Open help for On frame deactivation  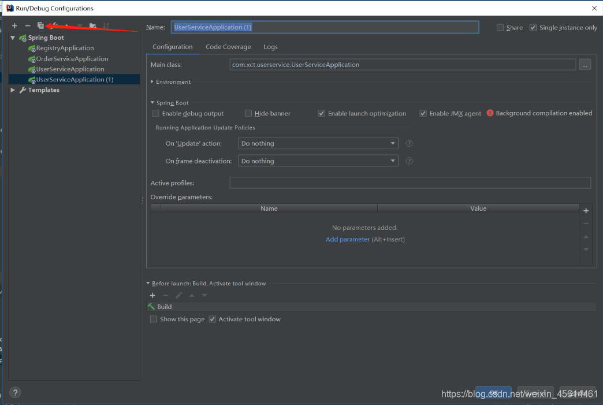409,161
